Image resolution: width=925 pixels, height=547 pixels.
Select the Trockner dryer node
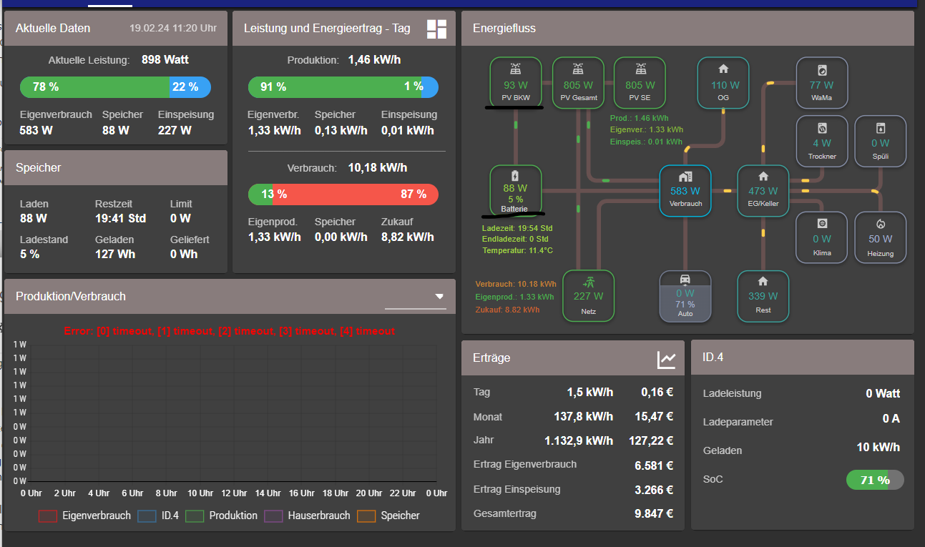[822, 141]
